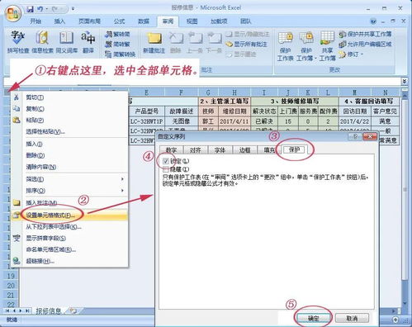Open the View (视图) ribbon tab

(192, 21)
